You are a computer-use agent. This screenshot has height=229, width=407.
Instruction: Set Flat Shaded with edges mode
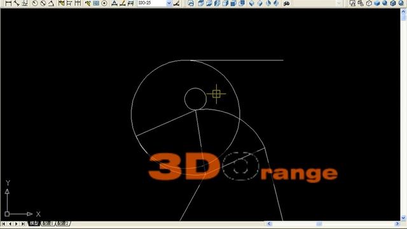(394, 3)
